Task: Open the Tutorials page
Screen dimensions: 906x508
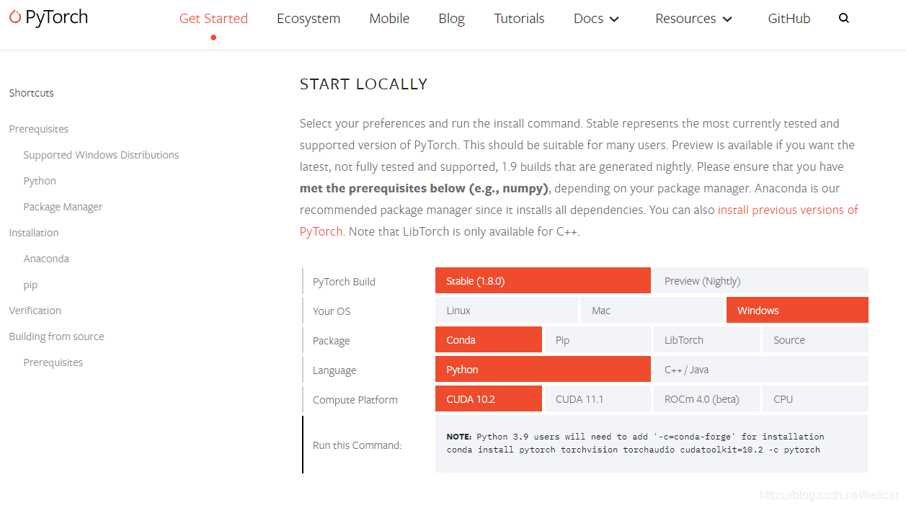Action: [x=519, y=19]
